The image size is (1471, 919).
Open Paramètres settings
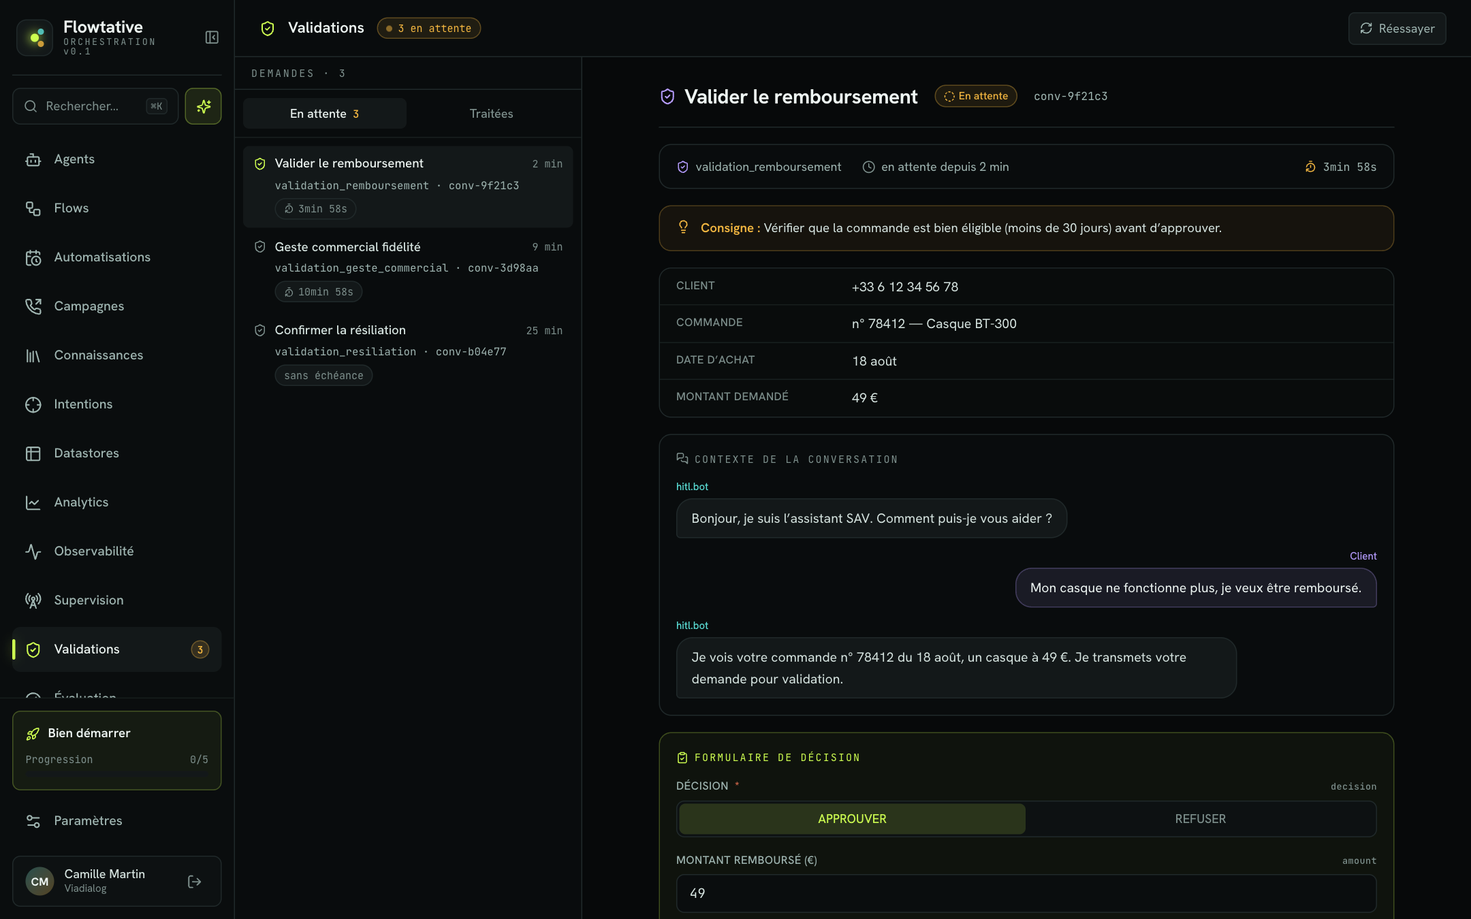pyautogui.click(x=116, y=821)
